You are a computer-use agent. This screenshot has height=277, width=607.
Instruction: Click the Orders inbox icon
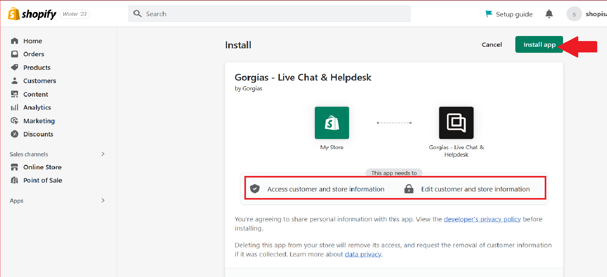tap(15, 54)
